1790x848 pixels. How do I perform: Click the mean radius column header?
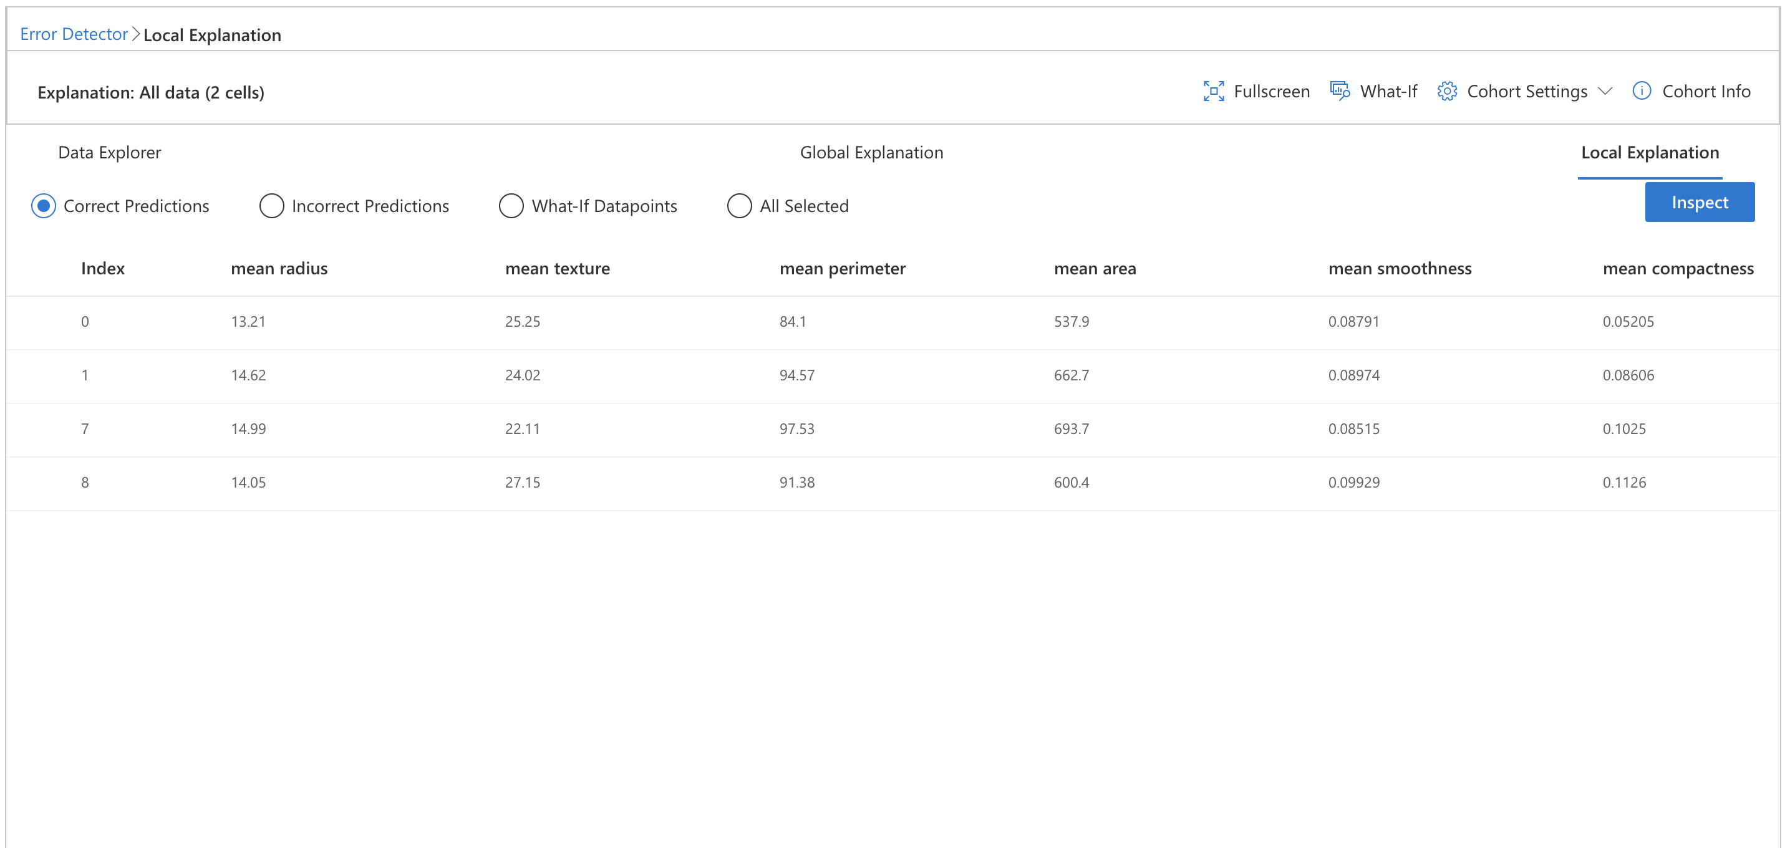pyautogui.click(x=279, y=268)
